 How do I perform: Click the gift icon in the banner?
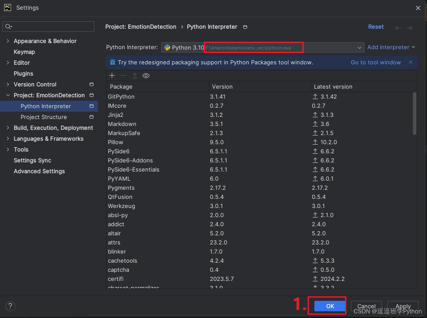[x=112, y=62]
